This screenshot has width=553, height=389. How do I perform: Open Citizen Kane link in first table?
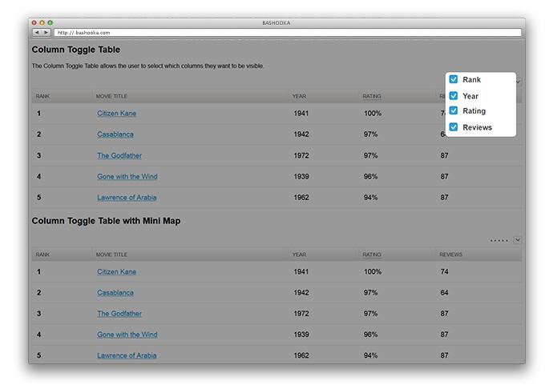pos(116,114)
